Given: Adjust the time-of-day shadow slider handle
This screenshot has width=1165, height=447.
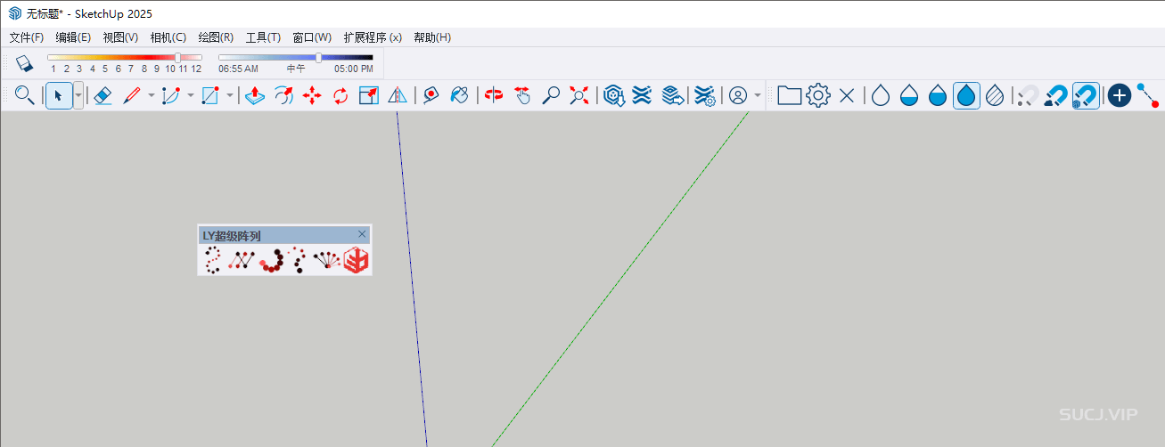Looking at the screenshot, I should coord(319,58).
